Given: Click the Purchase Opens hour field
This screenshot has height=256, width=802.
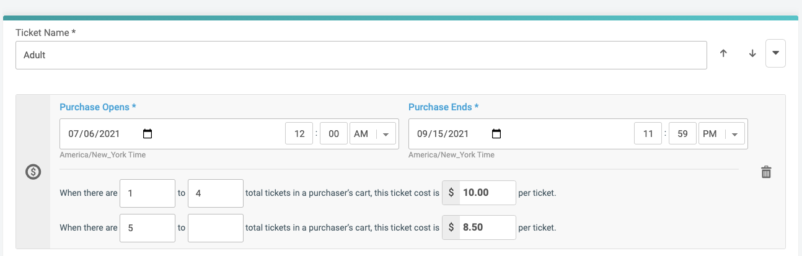Looking at the screenshot, I should 299,134.
